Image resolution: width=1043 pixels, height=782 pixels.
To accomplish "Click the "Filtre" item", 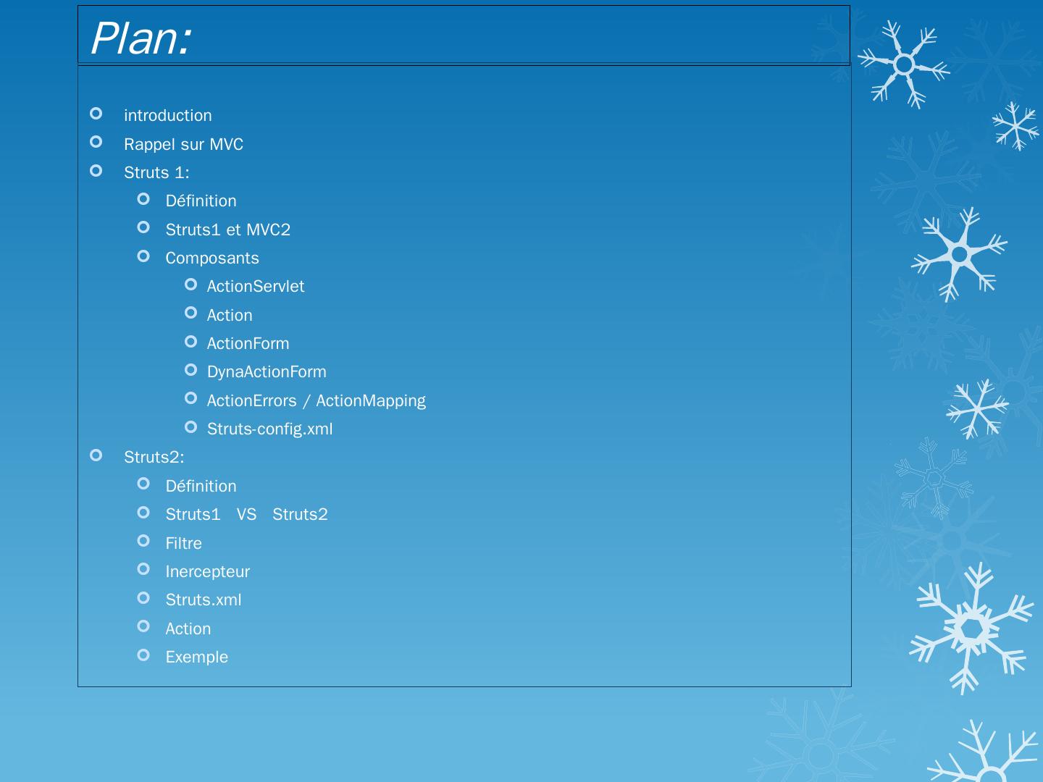I will pos(183,543).
